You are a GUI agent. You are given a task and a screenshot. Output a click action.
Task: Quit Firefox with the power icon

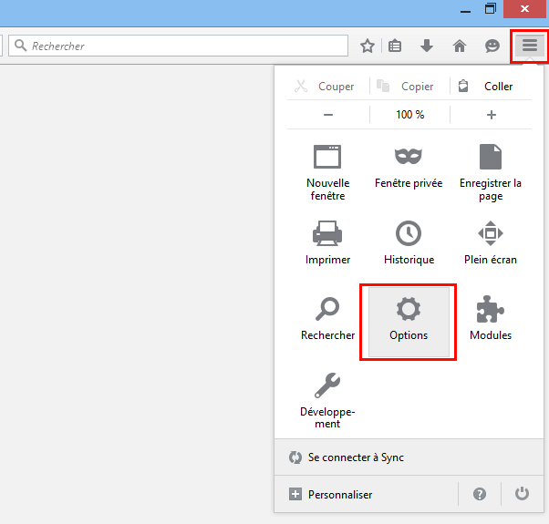point(522,494)
